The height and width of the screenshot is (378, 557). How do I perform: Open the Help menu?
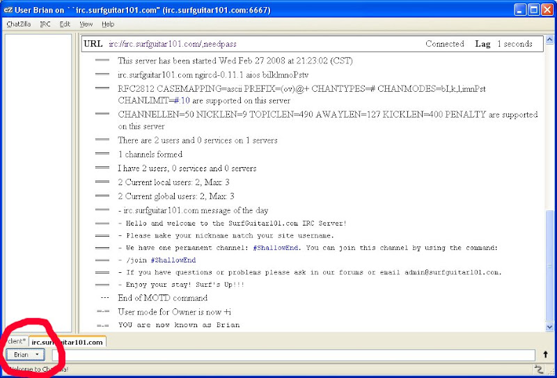(x=108, y=24)
